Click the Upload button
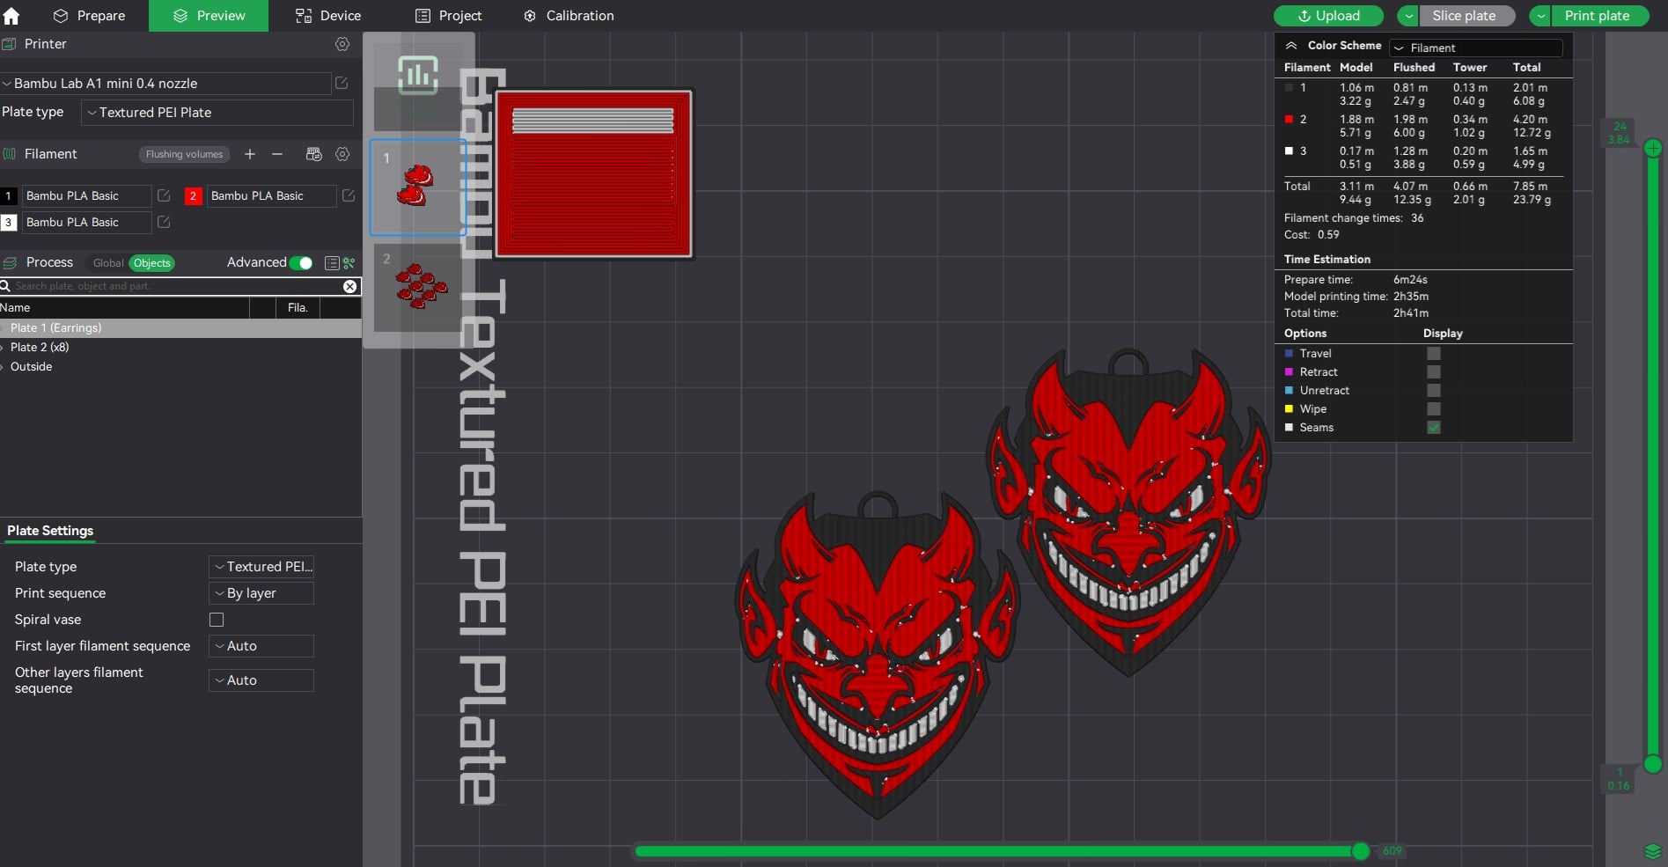1668x867 pixels. [1328, 16]
